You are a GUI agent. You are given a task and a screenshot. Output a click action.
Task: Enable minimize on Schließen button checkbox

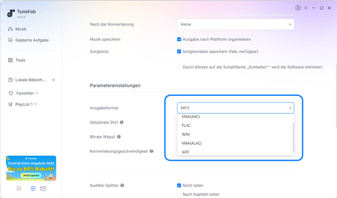coord(179,67)
